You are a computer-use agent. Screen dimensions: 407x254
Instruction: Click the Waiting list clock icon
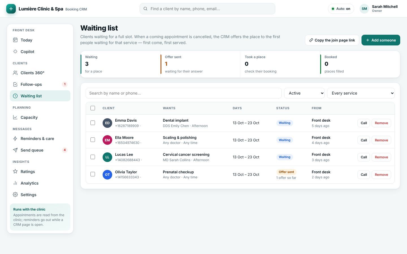pos(15,96)
